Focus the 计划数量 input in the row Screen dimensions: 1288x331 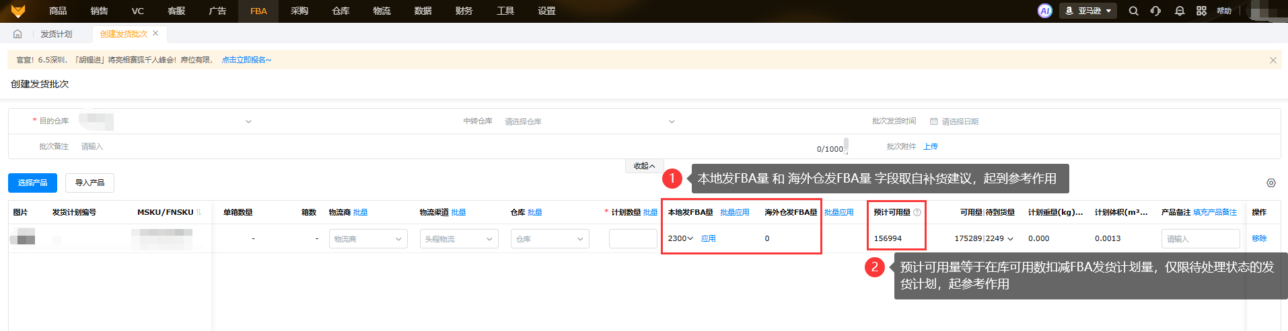click(633, 239)
